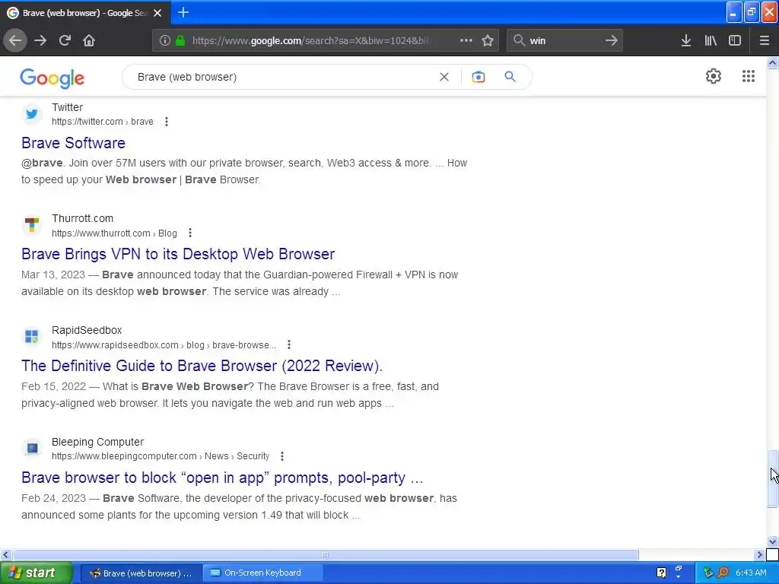
Task: Click the green padlock security icon
Action: click(x=180, y=40)
